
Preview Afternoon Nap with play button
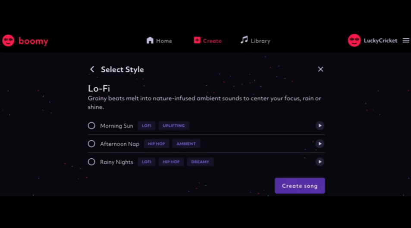[x=320, y=144]
